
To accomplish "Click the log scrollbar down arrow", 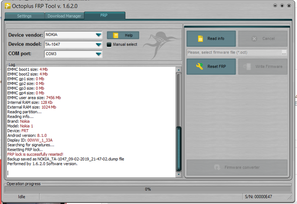I will point(179,174).
